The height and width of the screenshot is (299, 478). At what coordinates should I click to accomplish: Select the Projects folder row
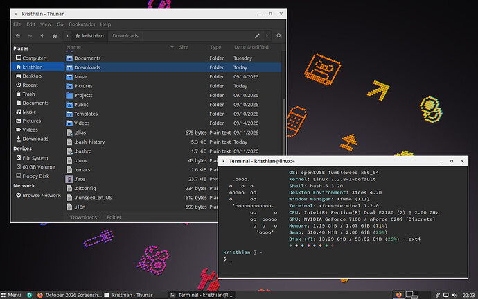tap(173, 95)
